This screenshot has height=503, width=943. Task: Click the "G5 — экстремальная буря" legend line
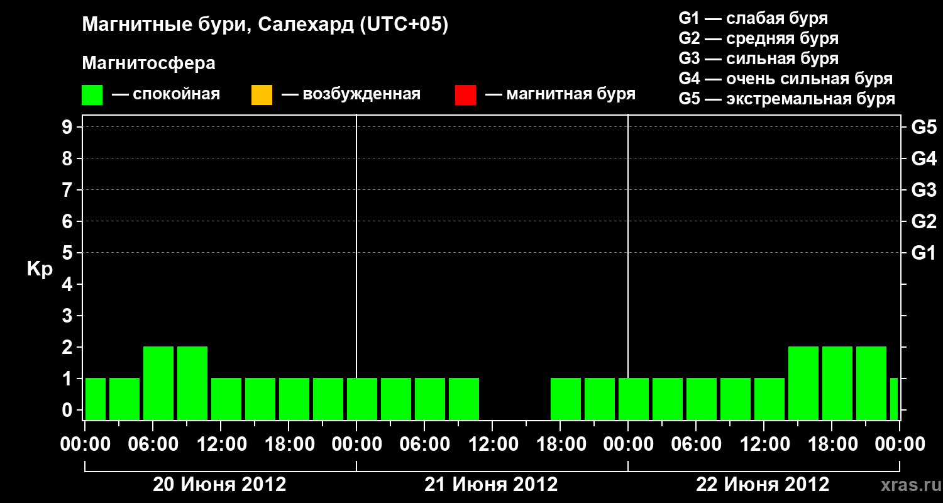[786, 99]
